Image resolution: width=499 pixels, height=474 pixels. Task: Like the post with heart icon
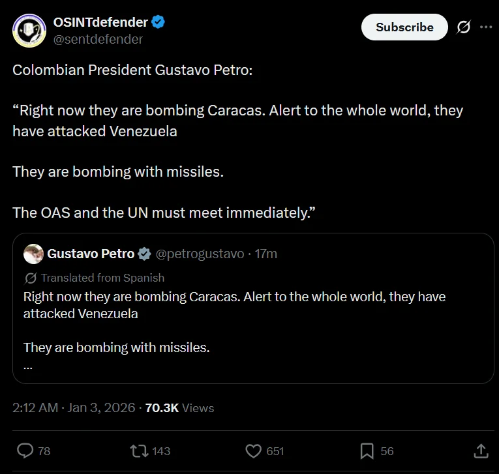[x=253, y=451]
